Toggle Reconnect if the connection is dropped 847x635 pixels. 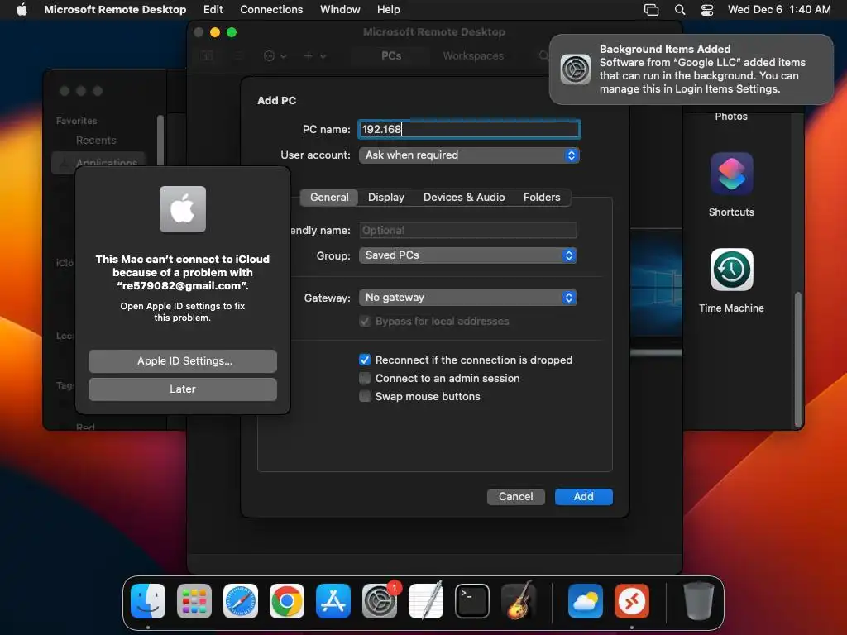[365, 360]
